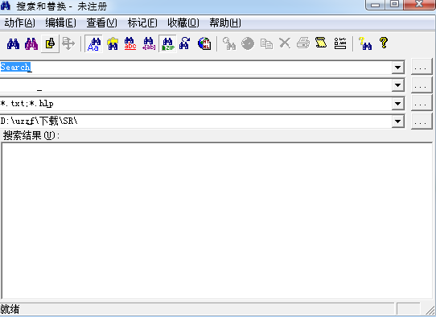Click the *.txt;*.hlp file mask field
The width and height of the screenshot is (436, 317).
[195, 104]
